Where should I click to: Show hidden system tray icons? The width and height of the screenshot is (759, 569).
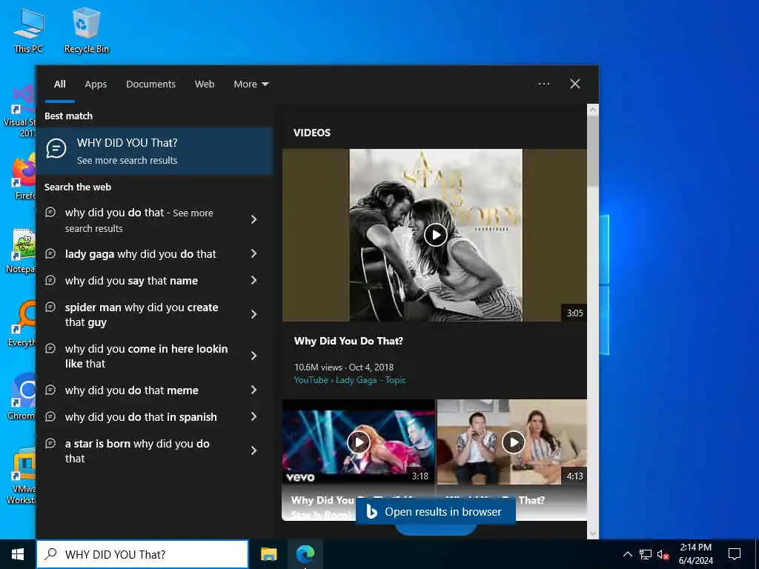coord(627,554)
